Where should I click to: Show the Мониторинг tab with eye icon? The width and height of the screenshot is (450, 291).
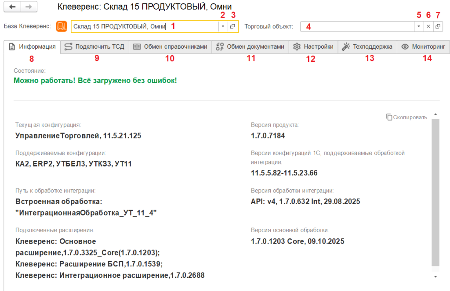click(x=424, y=47)
